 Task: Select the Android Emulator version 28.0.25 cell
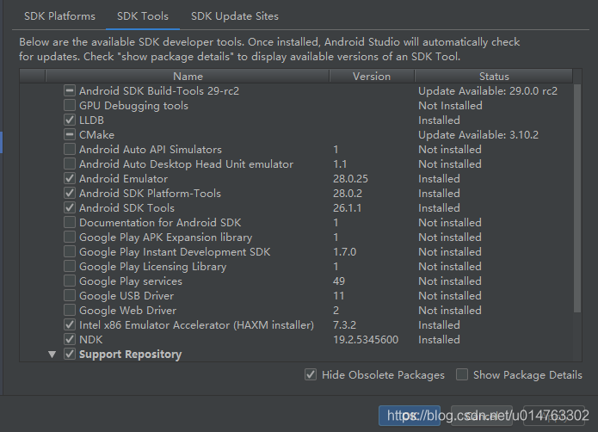pos(350,179)
